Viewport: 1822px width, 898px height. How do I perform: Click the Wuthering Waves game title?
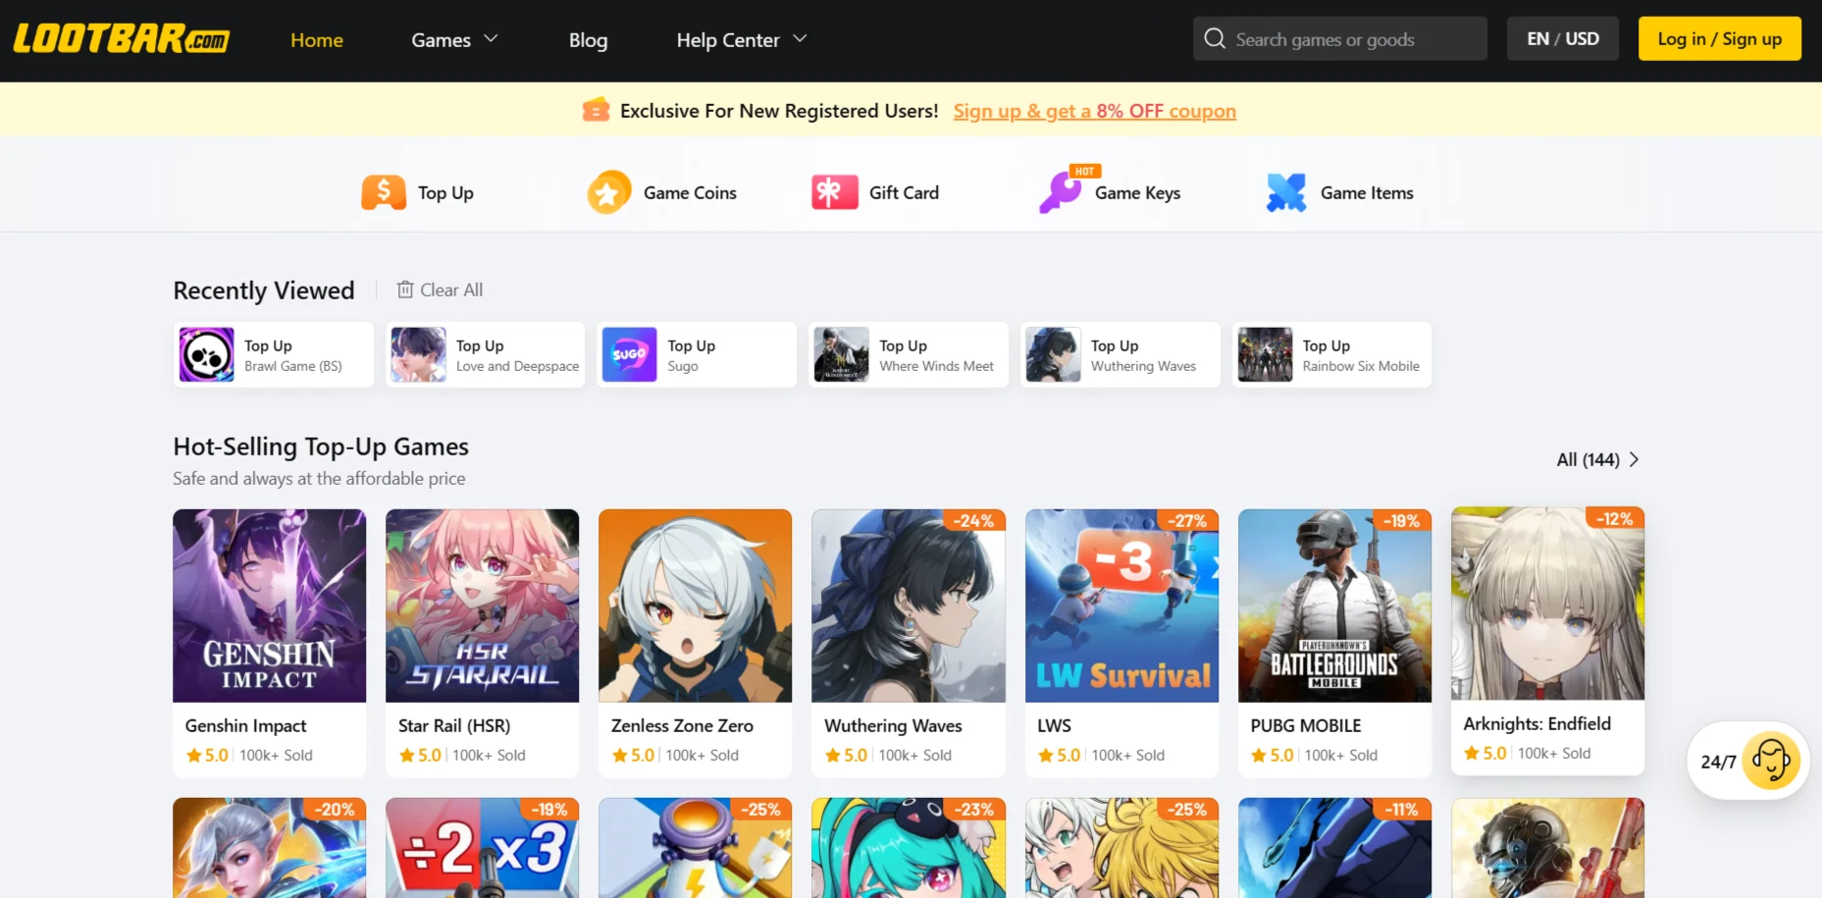893,725
